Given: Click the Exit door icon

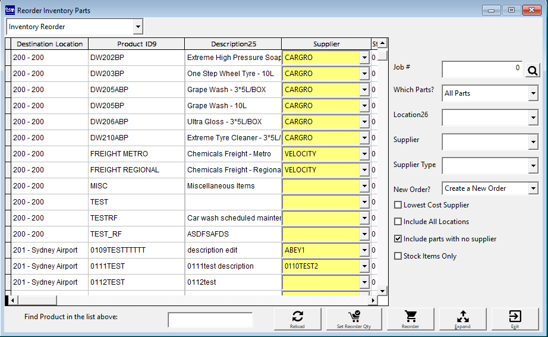Looking at the screenshot, I should pos(515,316).
